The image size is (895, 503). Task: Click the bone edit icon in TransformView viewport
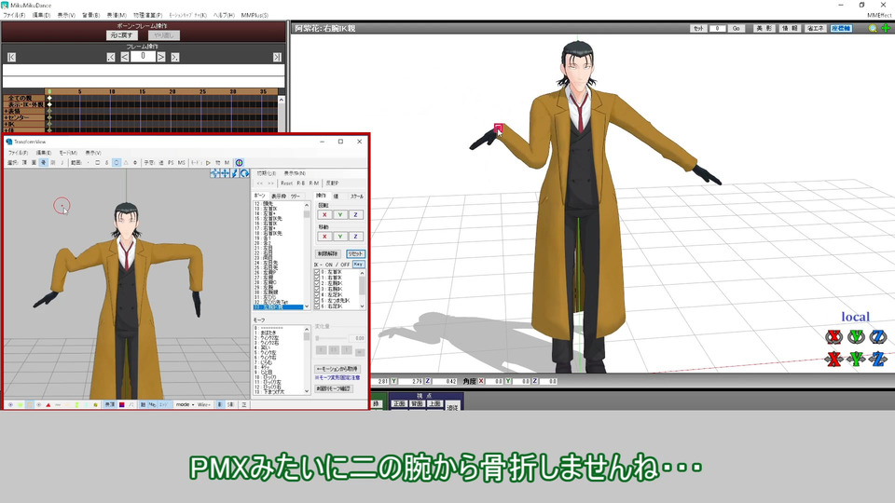tap(235, 173)
